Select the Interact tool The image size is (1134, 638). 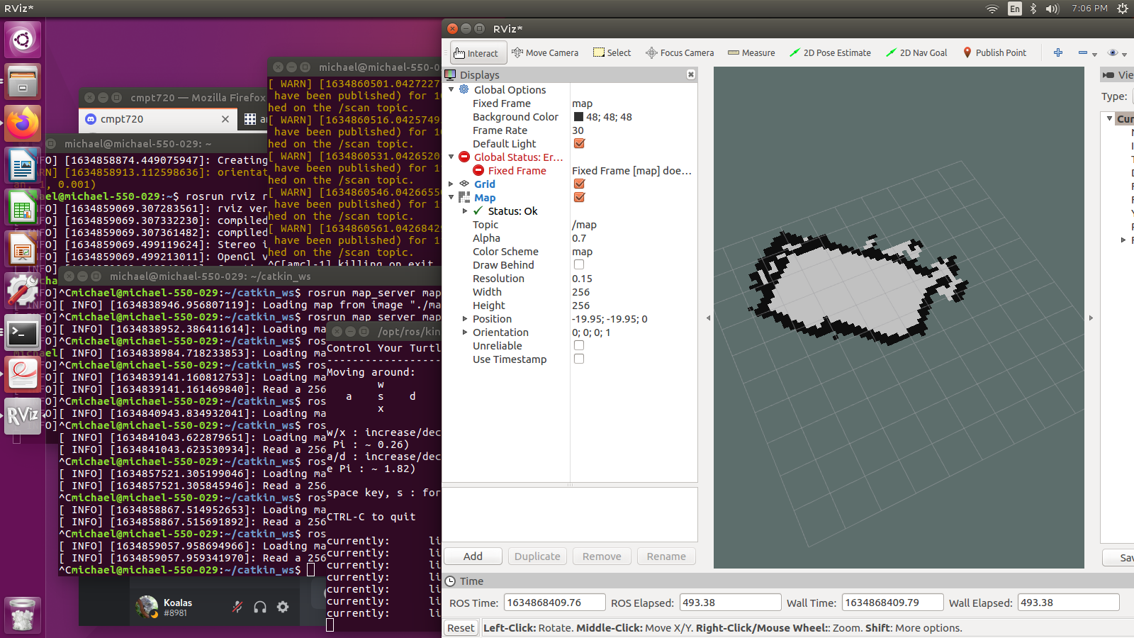476,53
